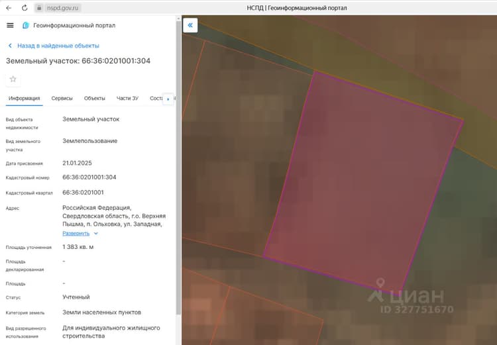This screenshot has height=345, width=497.
Task: Switch to the Сервисы tab
Action: (62, 98)
